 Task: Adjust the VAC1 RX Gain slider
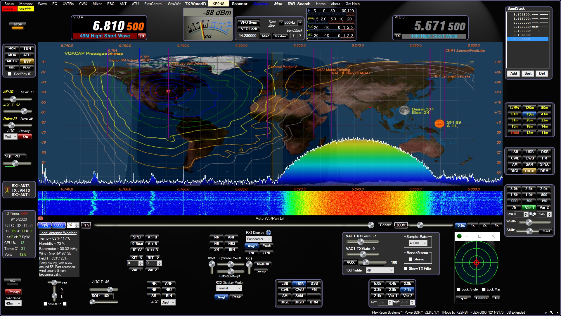click(363, 242)
